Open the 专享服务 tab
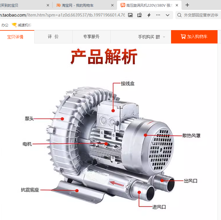Viewport: 221px width, 220px height. [x=91, y=37]
